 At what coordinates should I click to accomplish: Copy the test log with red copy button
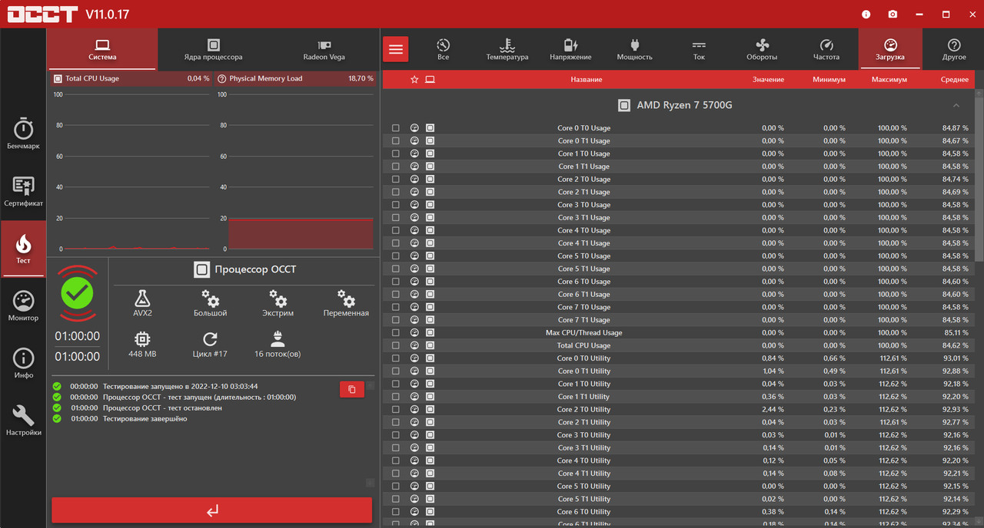pos(352,389)
